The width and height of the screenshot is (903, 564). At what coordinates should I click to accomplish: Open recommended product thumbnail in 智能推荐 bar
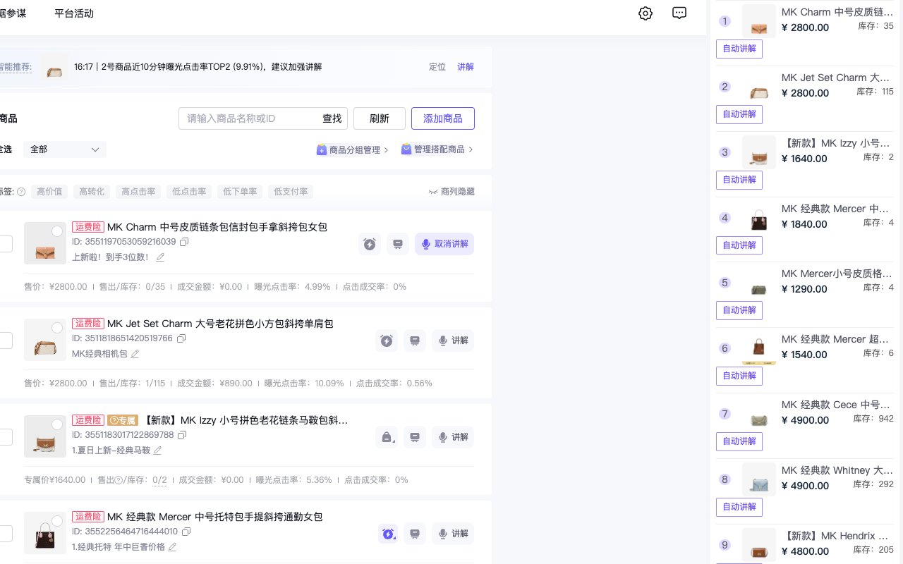(54, 68)
